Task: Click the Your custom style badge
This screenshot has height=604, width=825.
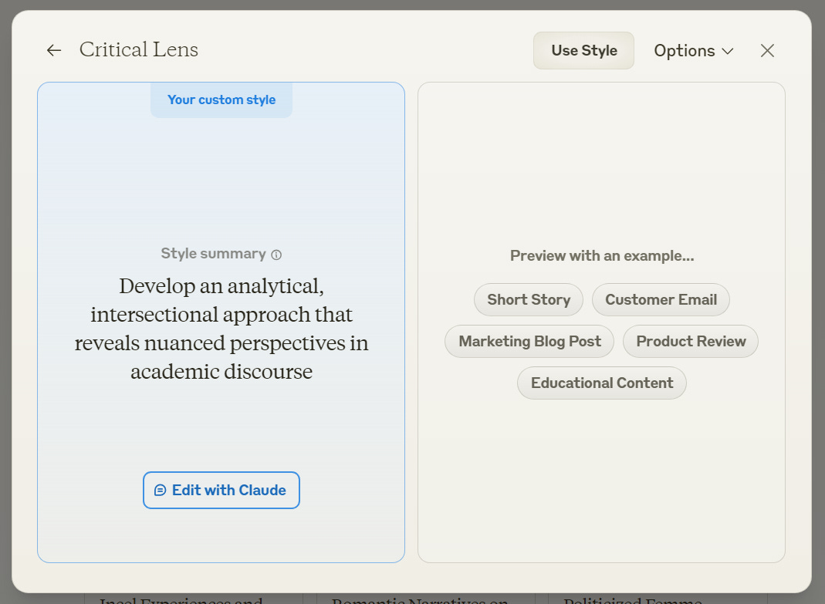Action: pos(221,100)
